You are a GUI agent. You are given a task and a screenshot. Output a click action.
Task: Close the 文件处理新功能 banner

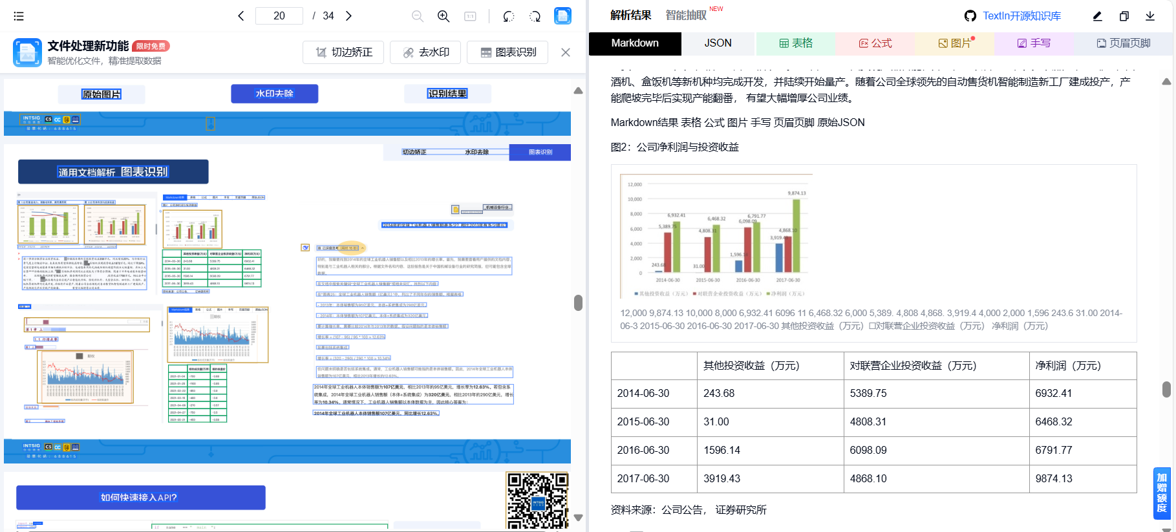click(566, 52)
